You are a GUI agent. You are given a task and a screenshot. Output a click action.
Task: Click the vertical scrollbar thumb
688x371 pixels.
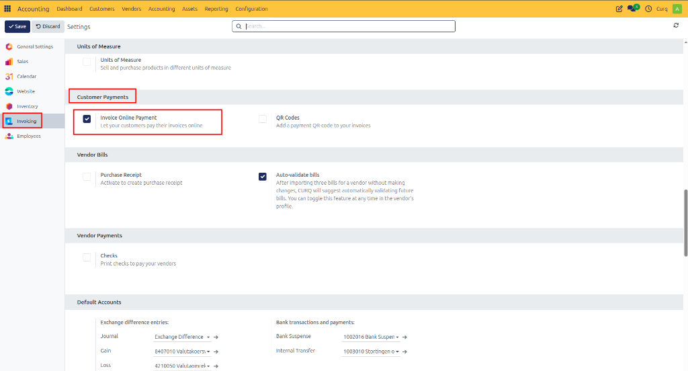click(x=685, y=222)
